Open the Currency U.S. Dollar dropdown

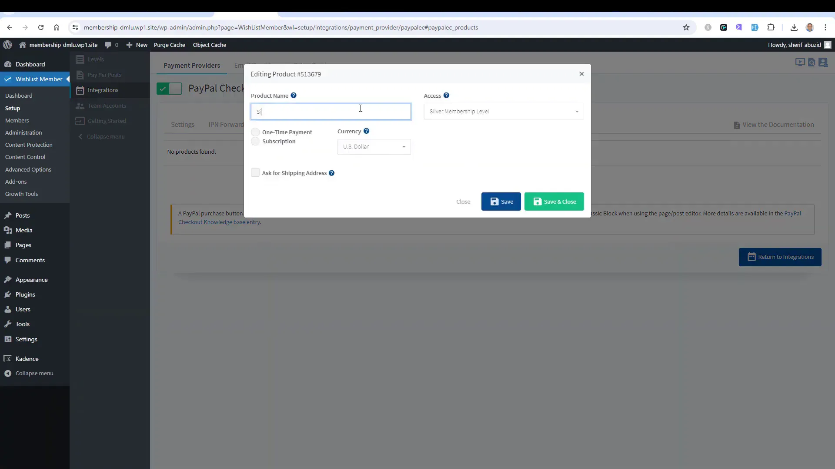pyautogui.click(x=374, y=147)
